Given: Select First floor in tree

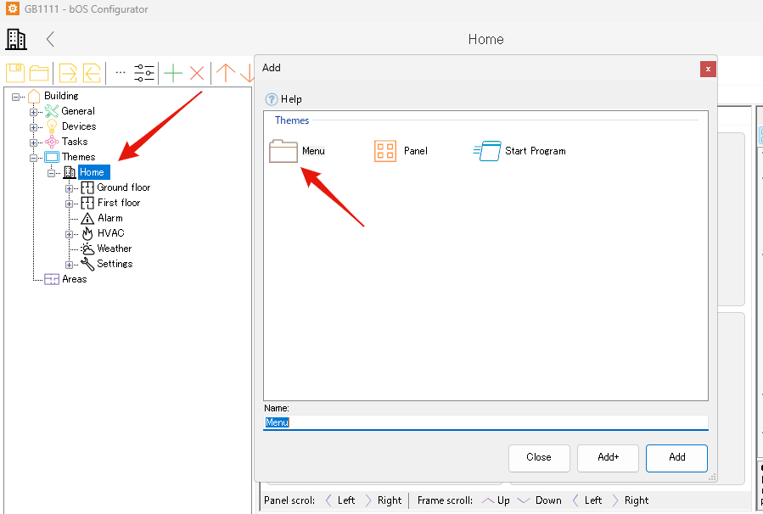Looking at the screenshot, I should (x=119, y=203).
